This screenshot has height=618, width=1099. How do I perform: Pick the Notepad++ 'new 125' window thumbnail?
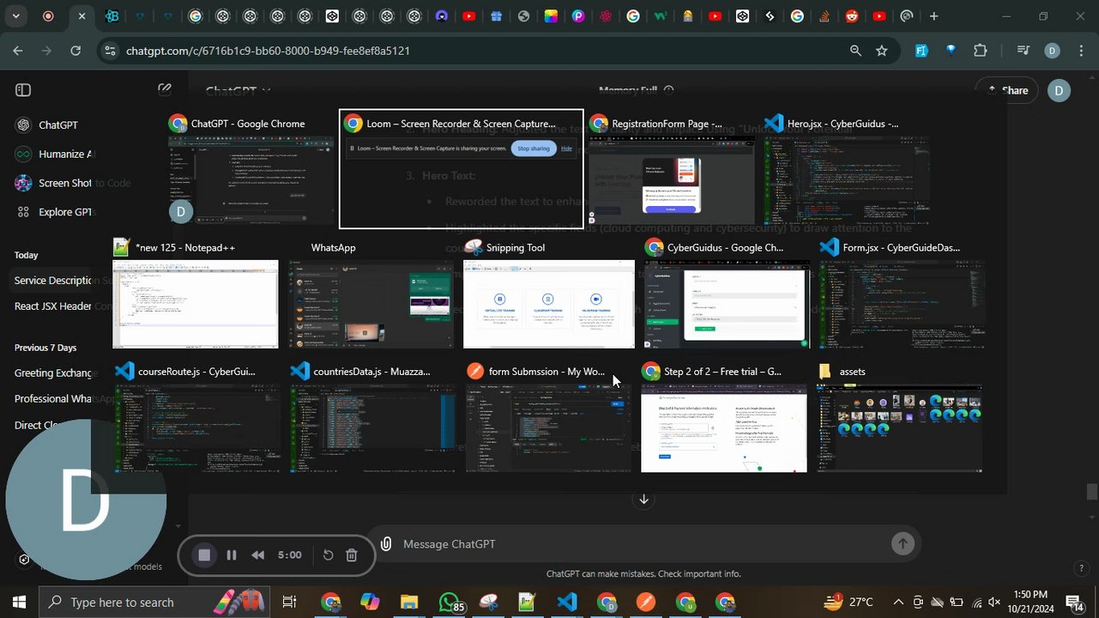(x=196, y=294)
